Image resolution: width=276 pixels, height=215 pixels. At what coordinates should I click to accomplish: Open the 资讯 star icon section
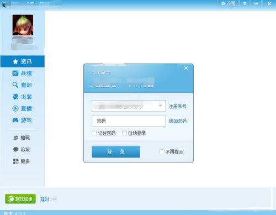click(x=15, y=61)
